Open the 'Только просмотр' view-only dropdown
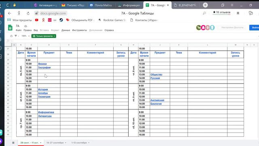The width and height of the screenshot is (259, 146). pyautogui.click(x=44, y=36)
